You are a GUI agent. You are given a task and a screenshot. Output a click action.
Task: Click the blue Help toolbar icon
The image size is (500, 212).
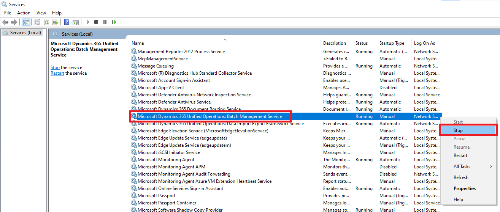(67, 22)
